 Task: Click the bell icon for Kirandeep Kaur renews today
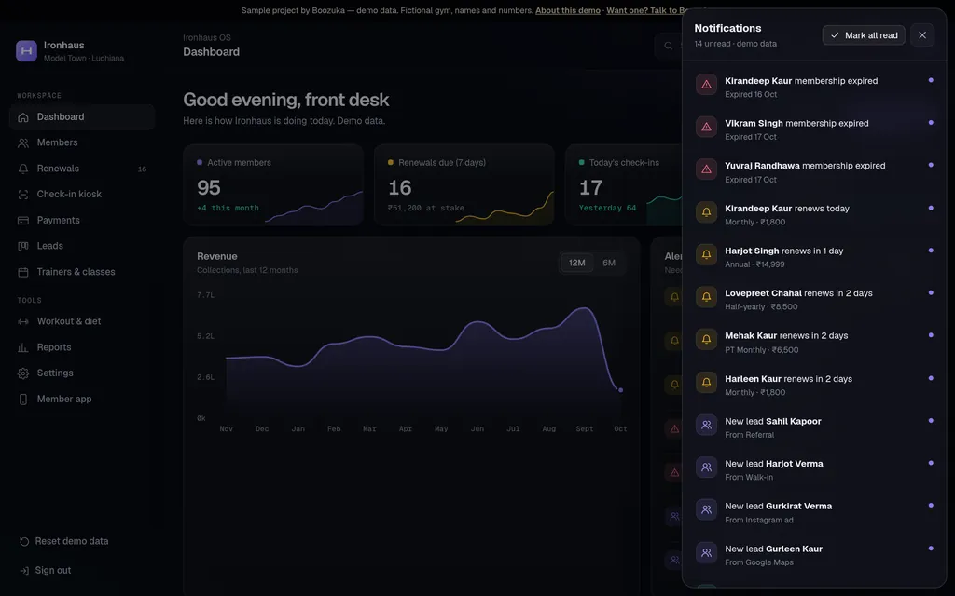[707, 212]
